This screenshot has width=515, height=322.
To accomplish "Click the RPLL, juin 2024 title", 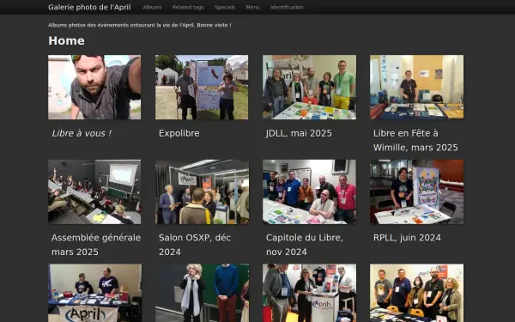I will (407, 238).
